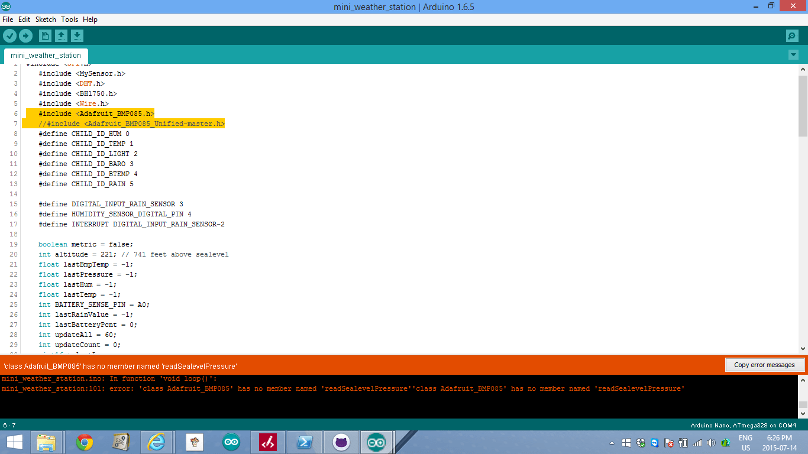Open the PowerShell taskbar icon
The width and height of the screenshot is (808, 454).
pos(305,442)
